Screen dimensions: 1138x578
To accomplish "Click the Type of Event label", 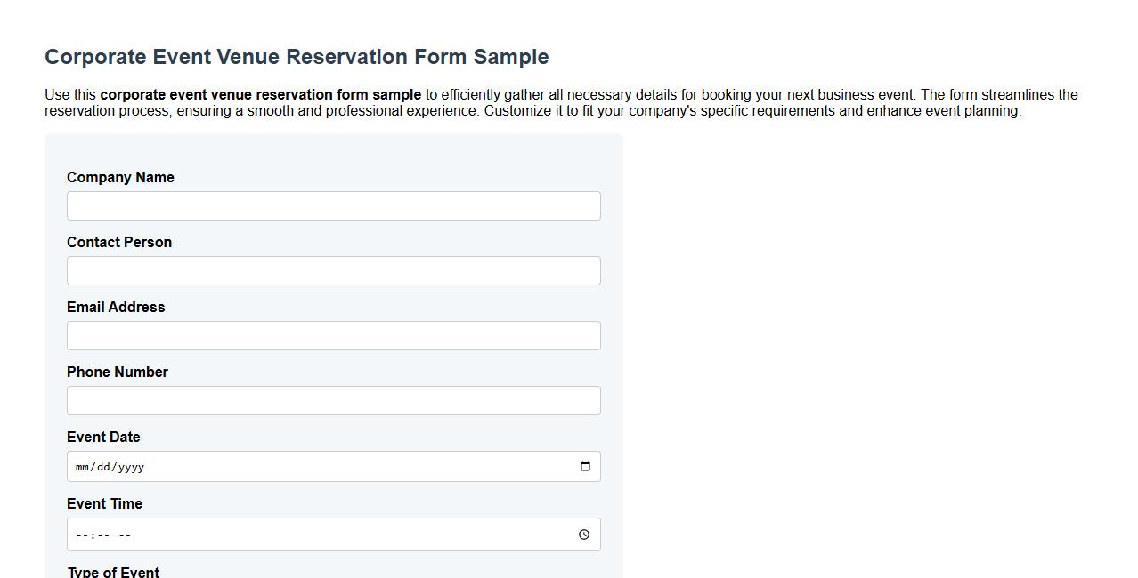I will pyautogui.click(x=113, y=573).
